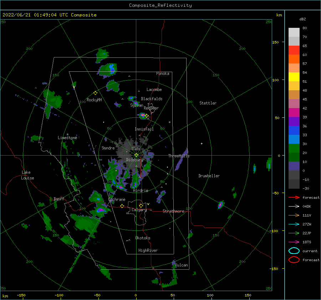Click the RockyMH label
This screenshot has height=300, width=321.
[x=94, y=100]
